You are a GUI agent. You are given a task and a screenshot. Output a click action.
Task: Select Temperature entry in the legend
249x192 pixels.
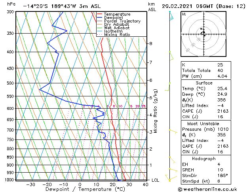[x=117, y=14]
